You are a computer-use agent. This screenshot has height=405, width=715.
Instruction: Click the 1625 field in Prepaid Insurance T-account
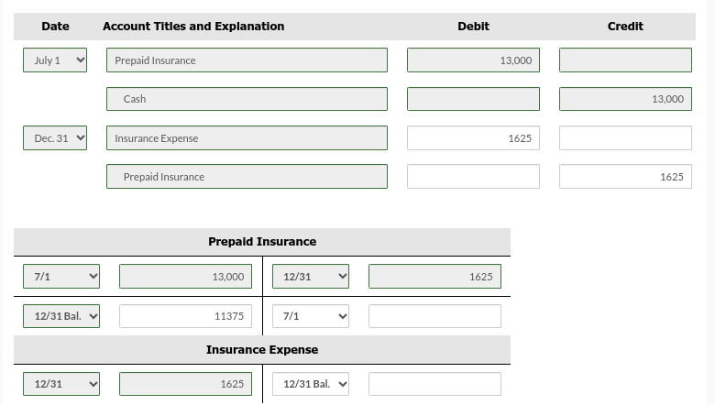pos(434,277)
